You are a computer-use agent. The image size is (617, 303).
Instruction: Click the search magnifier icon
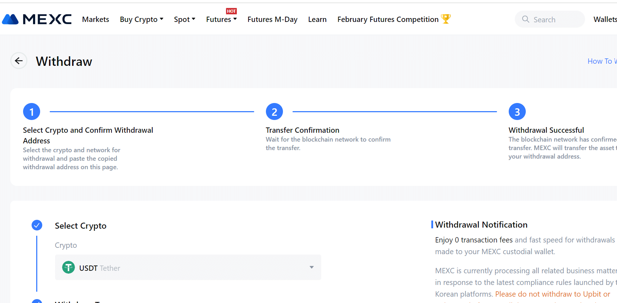[526, 19]
